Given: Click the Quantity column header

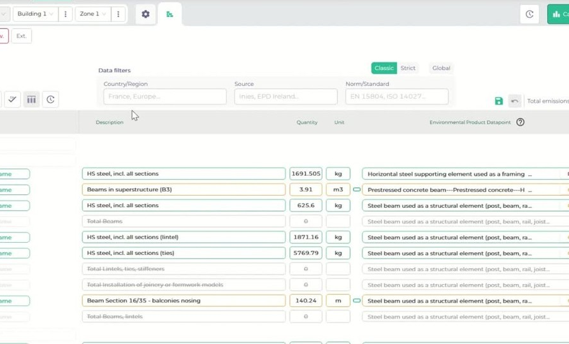Looking at the screenshot, I should tap(307, 122).
